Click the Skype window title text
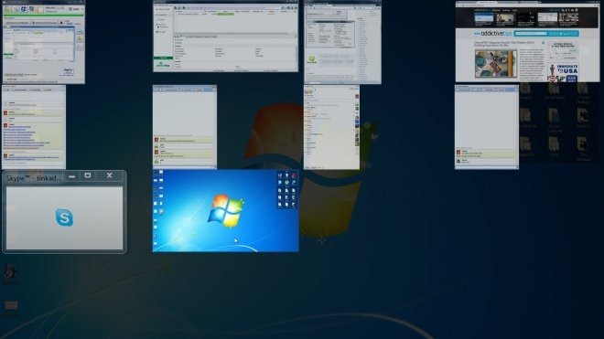Viewport: 604px width, 339px height. coord(34,178)
